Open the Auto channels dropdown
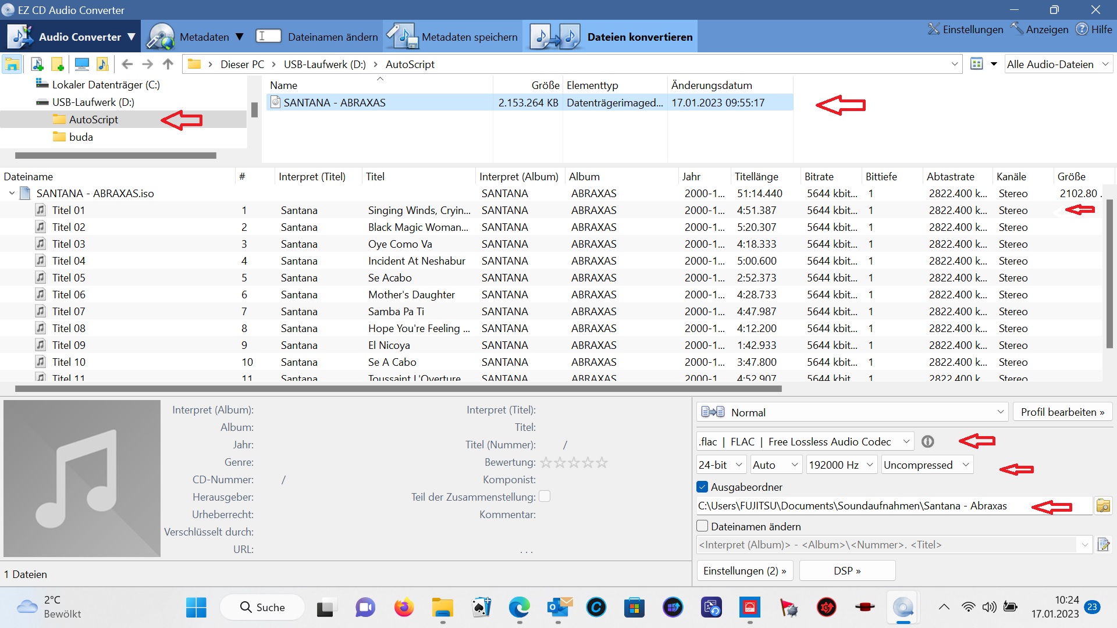The width and height of the screenshot is (1117, 628). tap(776, 465)
